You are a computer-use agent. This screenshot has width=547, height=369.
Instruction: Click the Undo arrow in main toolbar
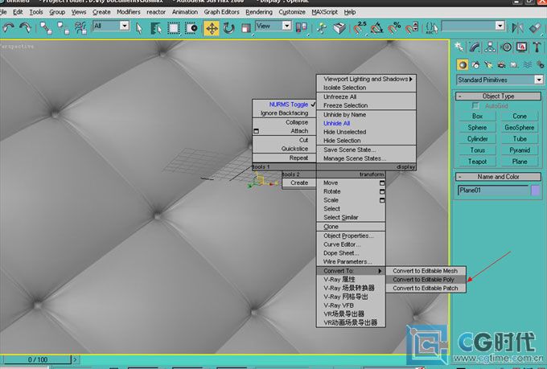coord(9,27)
